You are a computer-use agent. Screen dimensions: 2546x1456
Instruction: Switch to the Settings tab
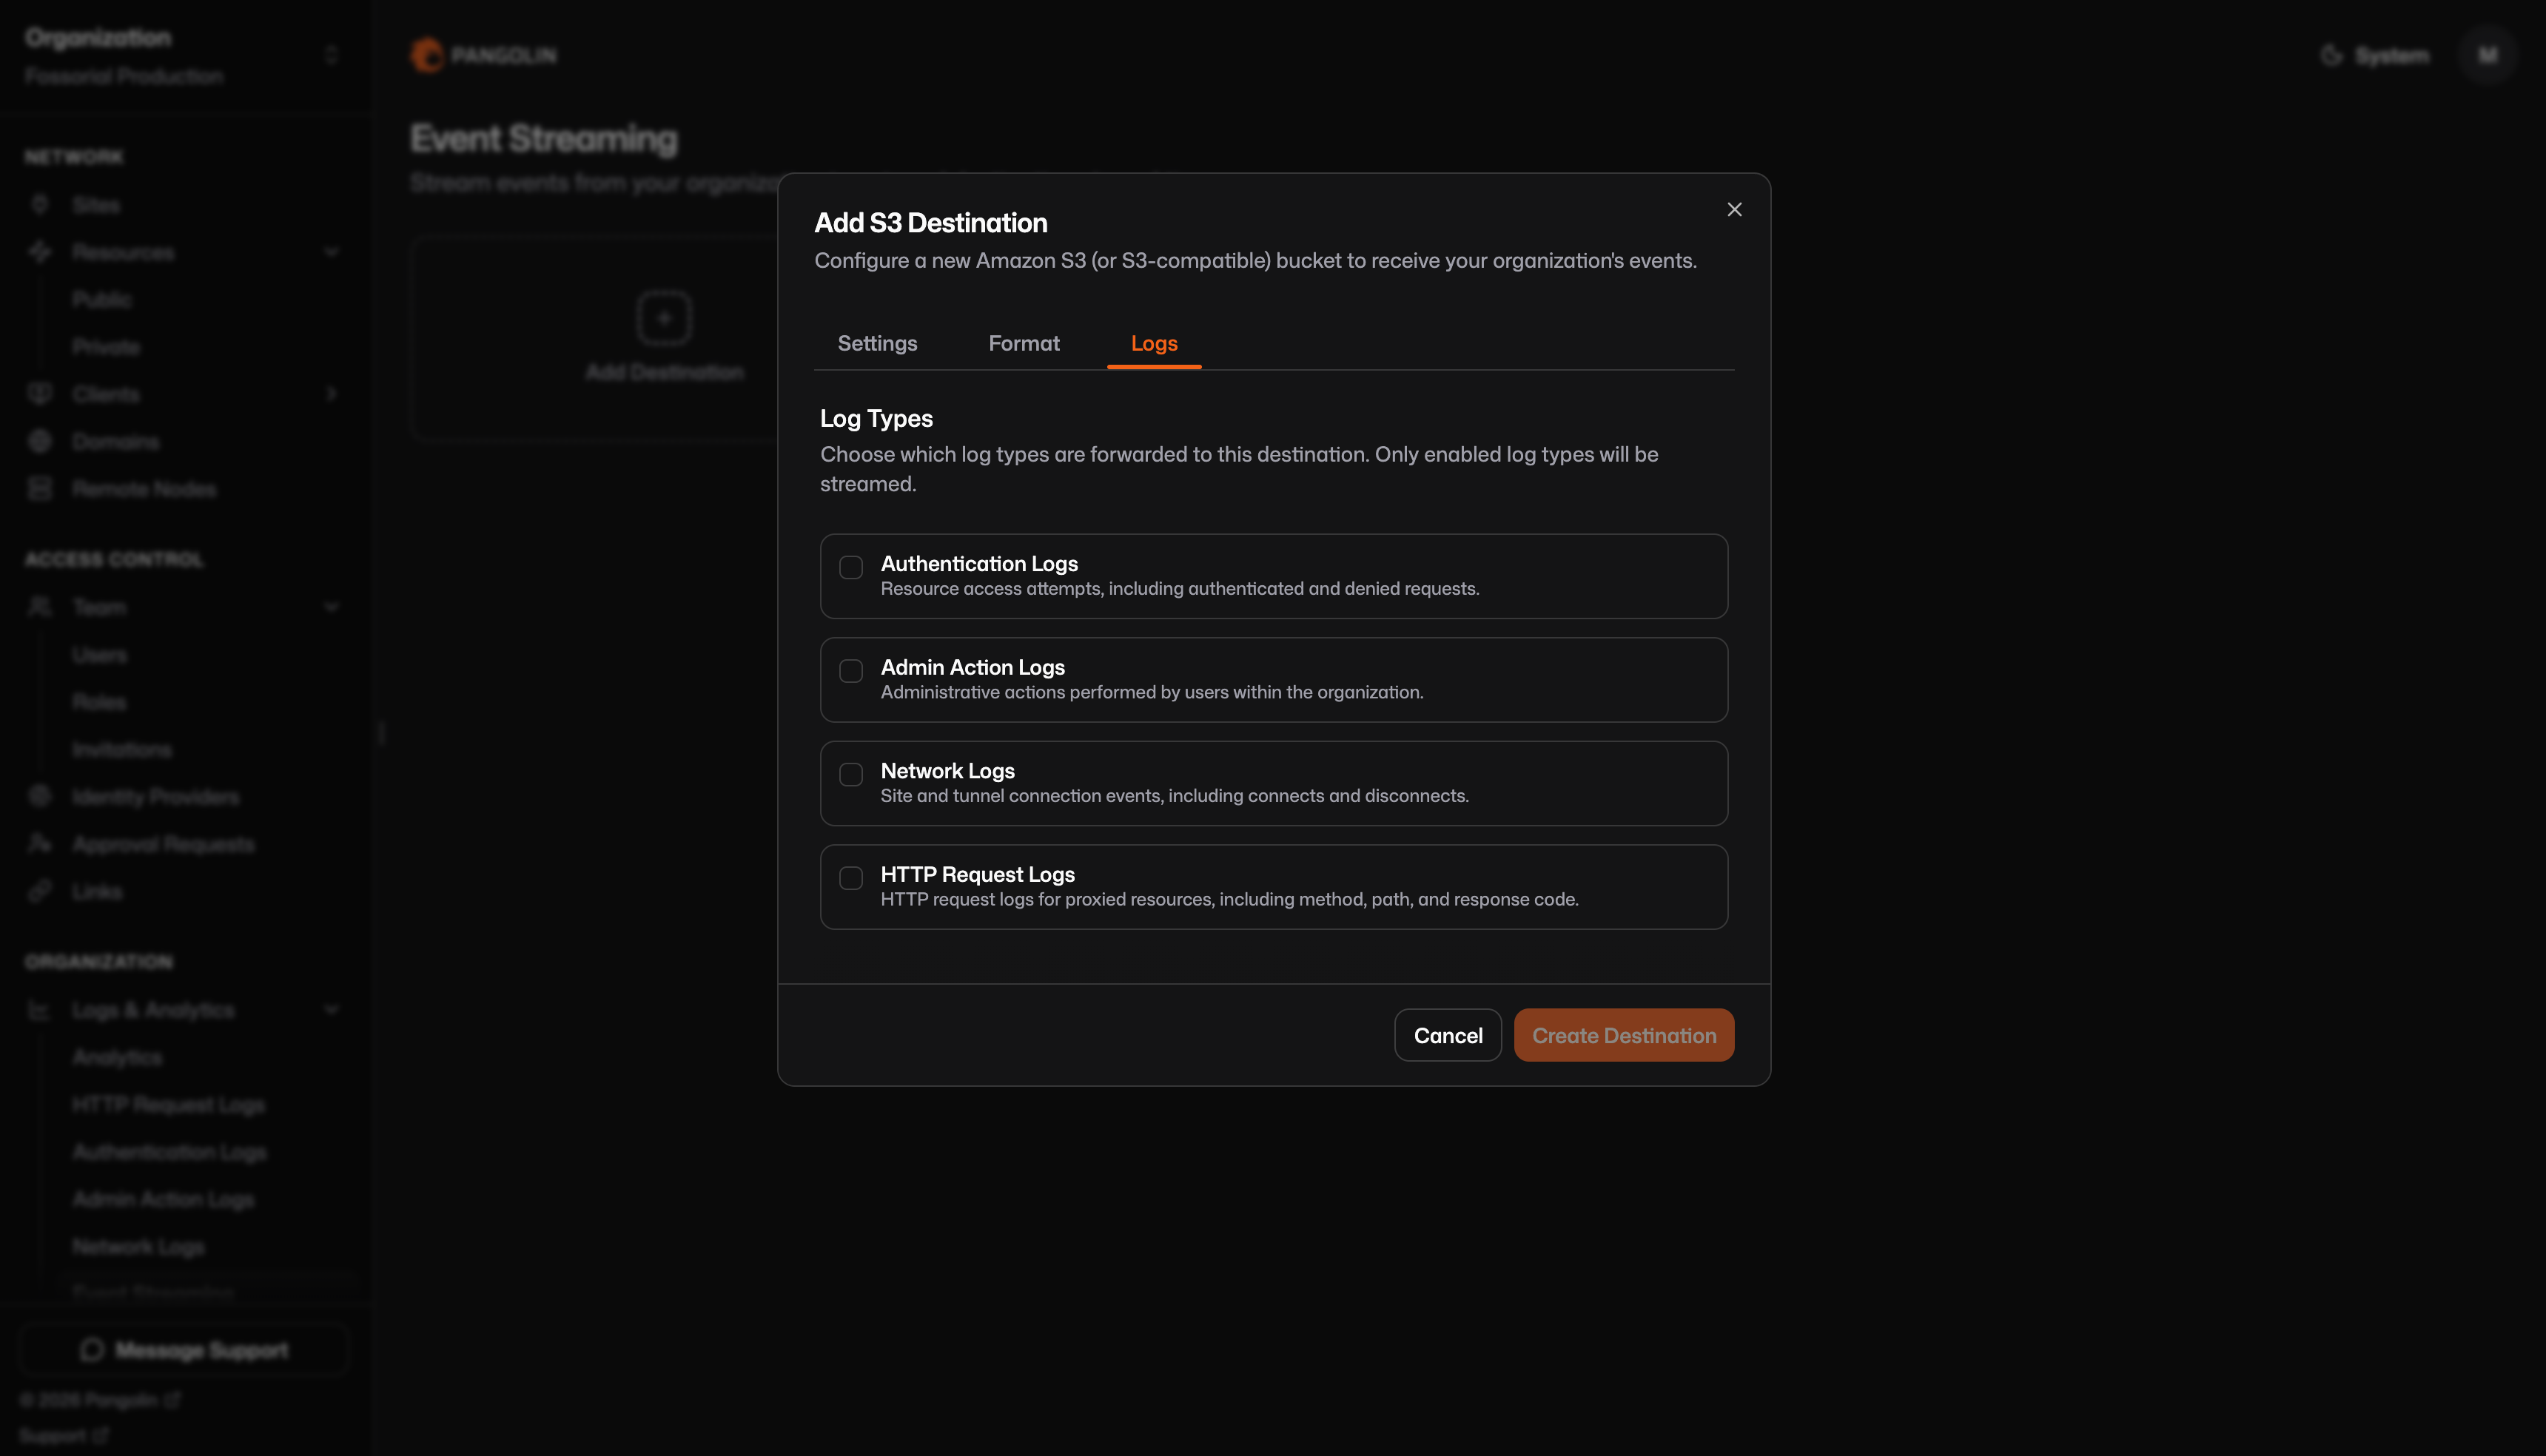tap(876, 343)
